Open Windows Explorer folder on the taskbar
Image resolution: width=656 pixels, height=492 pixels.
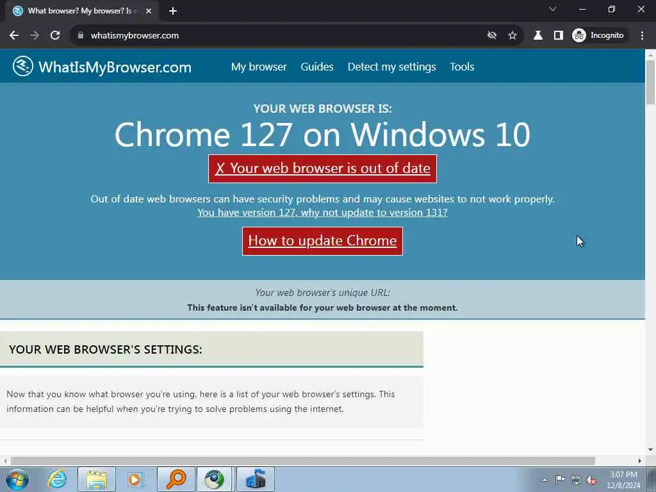point(97,479)
